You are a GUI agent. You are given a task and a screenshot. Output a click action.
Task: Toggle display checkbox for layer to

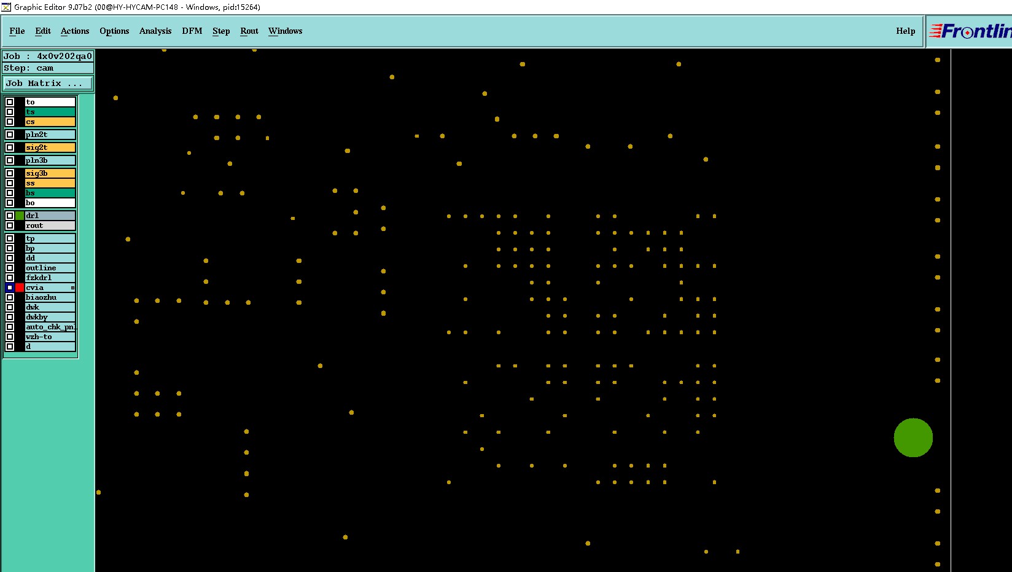click(x=10, y=102)
